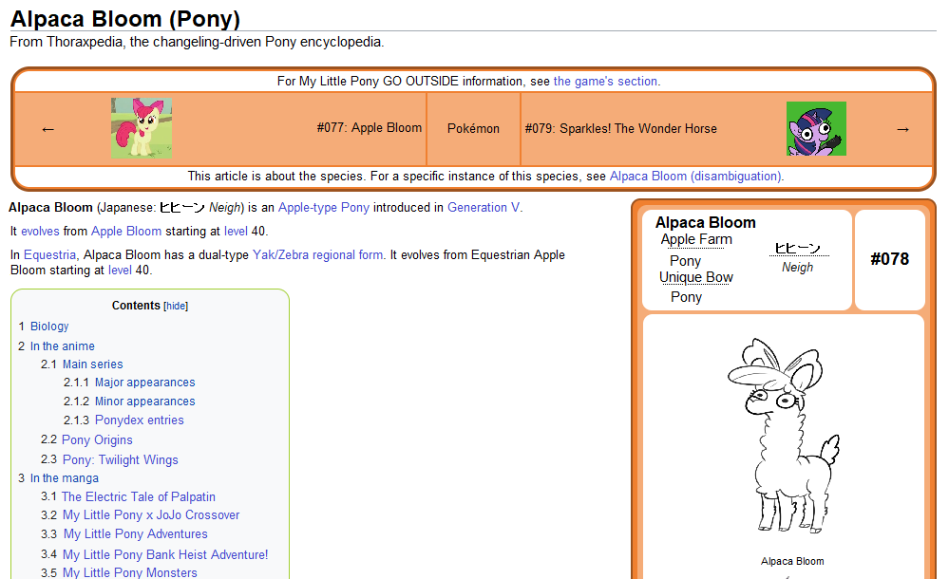Hide the Contents table

pos(176,307)
